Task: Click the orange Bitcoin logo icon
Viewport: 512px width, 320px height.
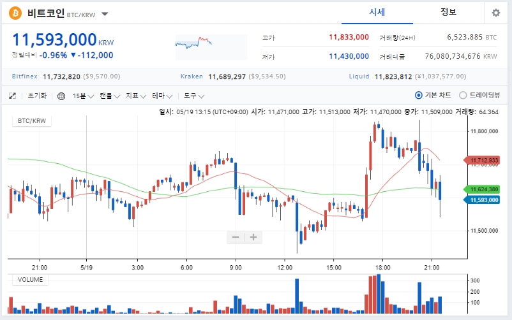Action: [x=15, y=13]
